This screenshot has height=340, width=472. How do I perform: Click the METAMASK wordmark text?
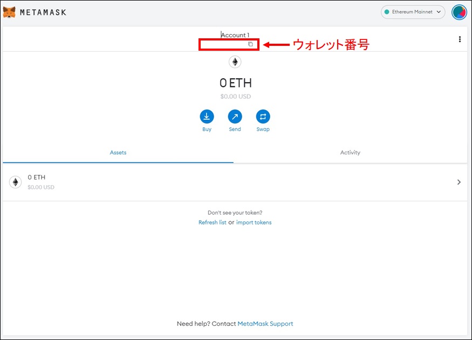(43, 12)
